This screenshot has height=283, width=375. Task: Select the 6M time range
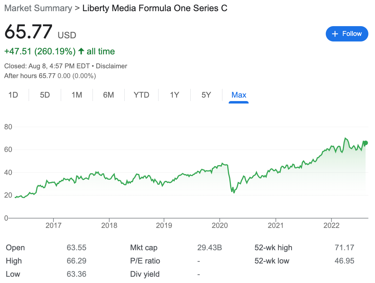coord(109,95)
